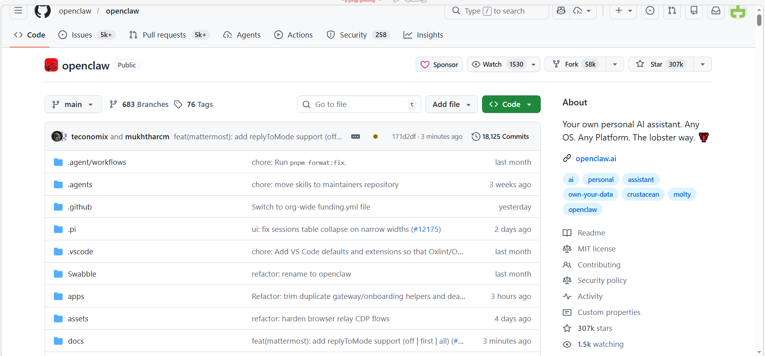Viewport: 765px width, 356px height.
Task: Open notifications inbox icon
Action: coord(716,11)
